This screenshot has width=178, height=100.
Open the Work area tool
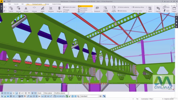click(x=34, y=9)
